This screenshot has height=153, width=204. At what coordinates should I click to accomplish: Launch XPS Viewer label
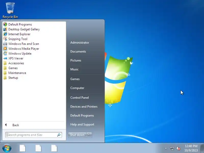16,58
